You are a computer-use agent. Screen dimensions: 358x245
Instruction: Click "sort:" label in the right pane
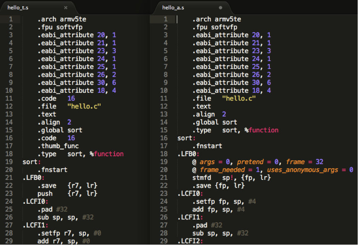[186, 138]
